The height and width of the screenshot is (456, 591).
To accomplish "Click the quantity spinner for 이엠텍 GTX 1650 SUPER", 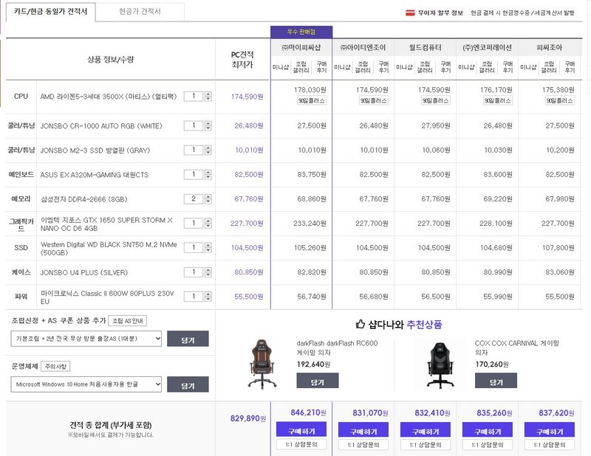I will [208, 224].
